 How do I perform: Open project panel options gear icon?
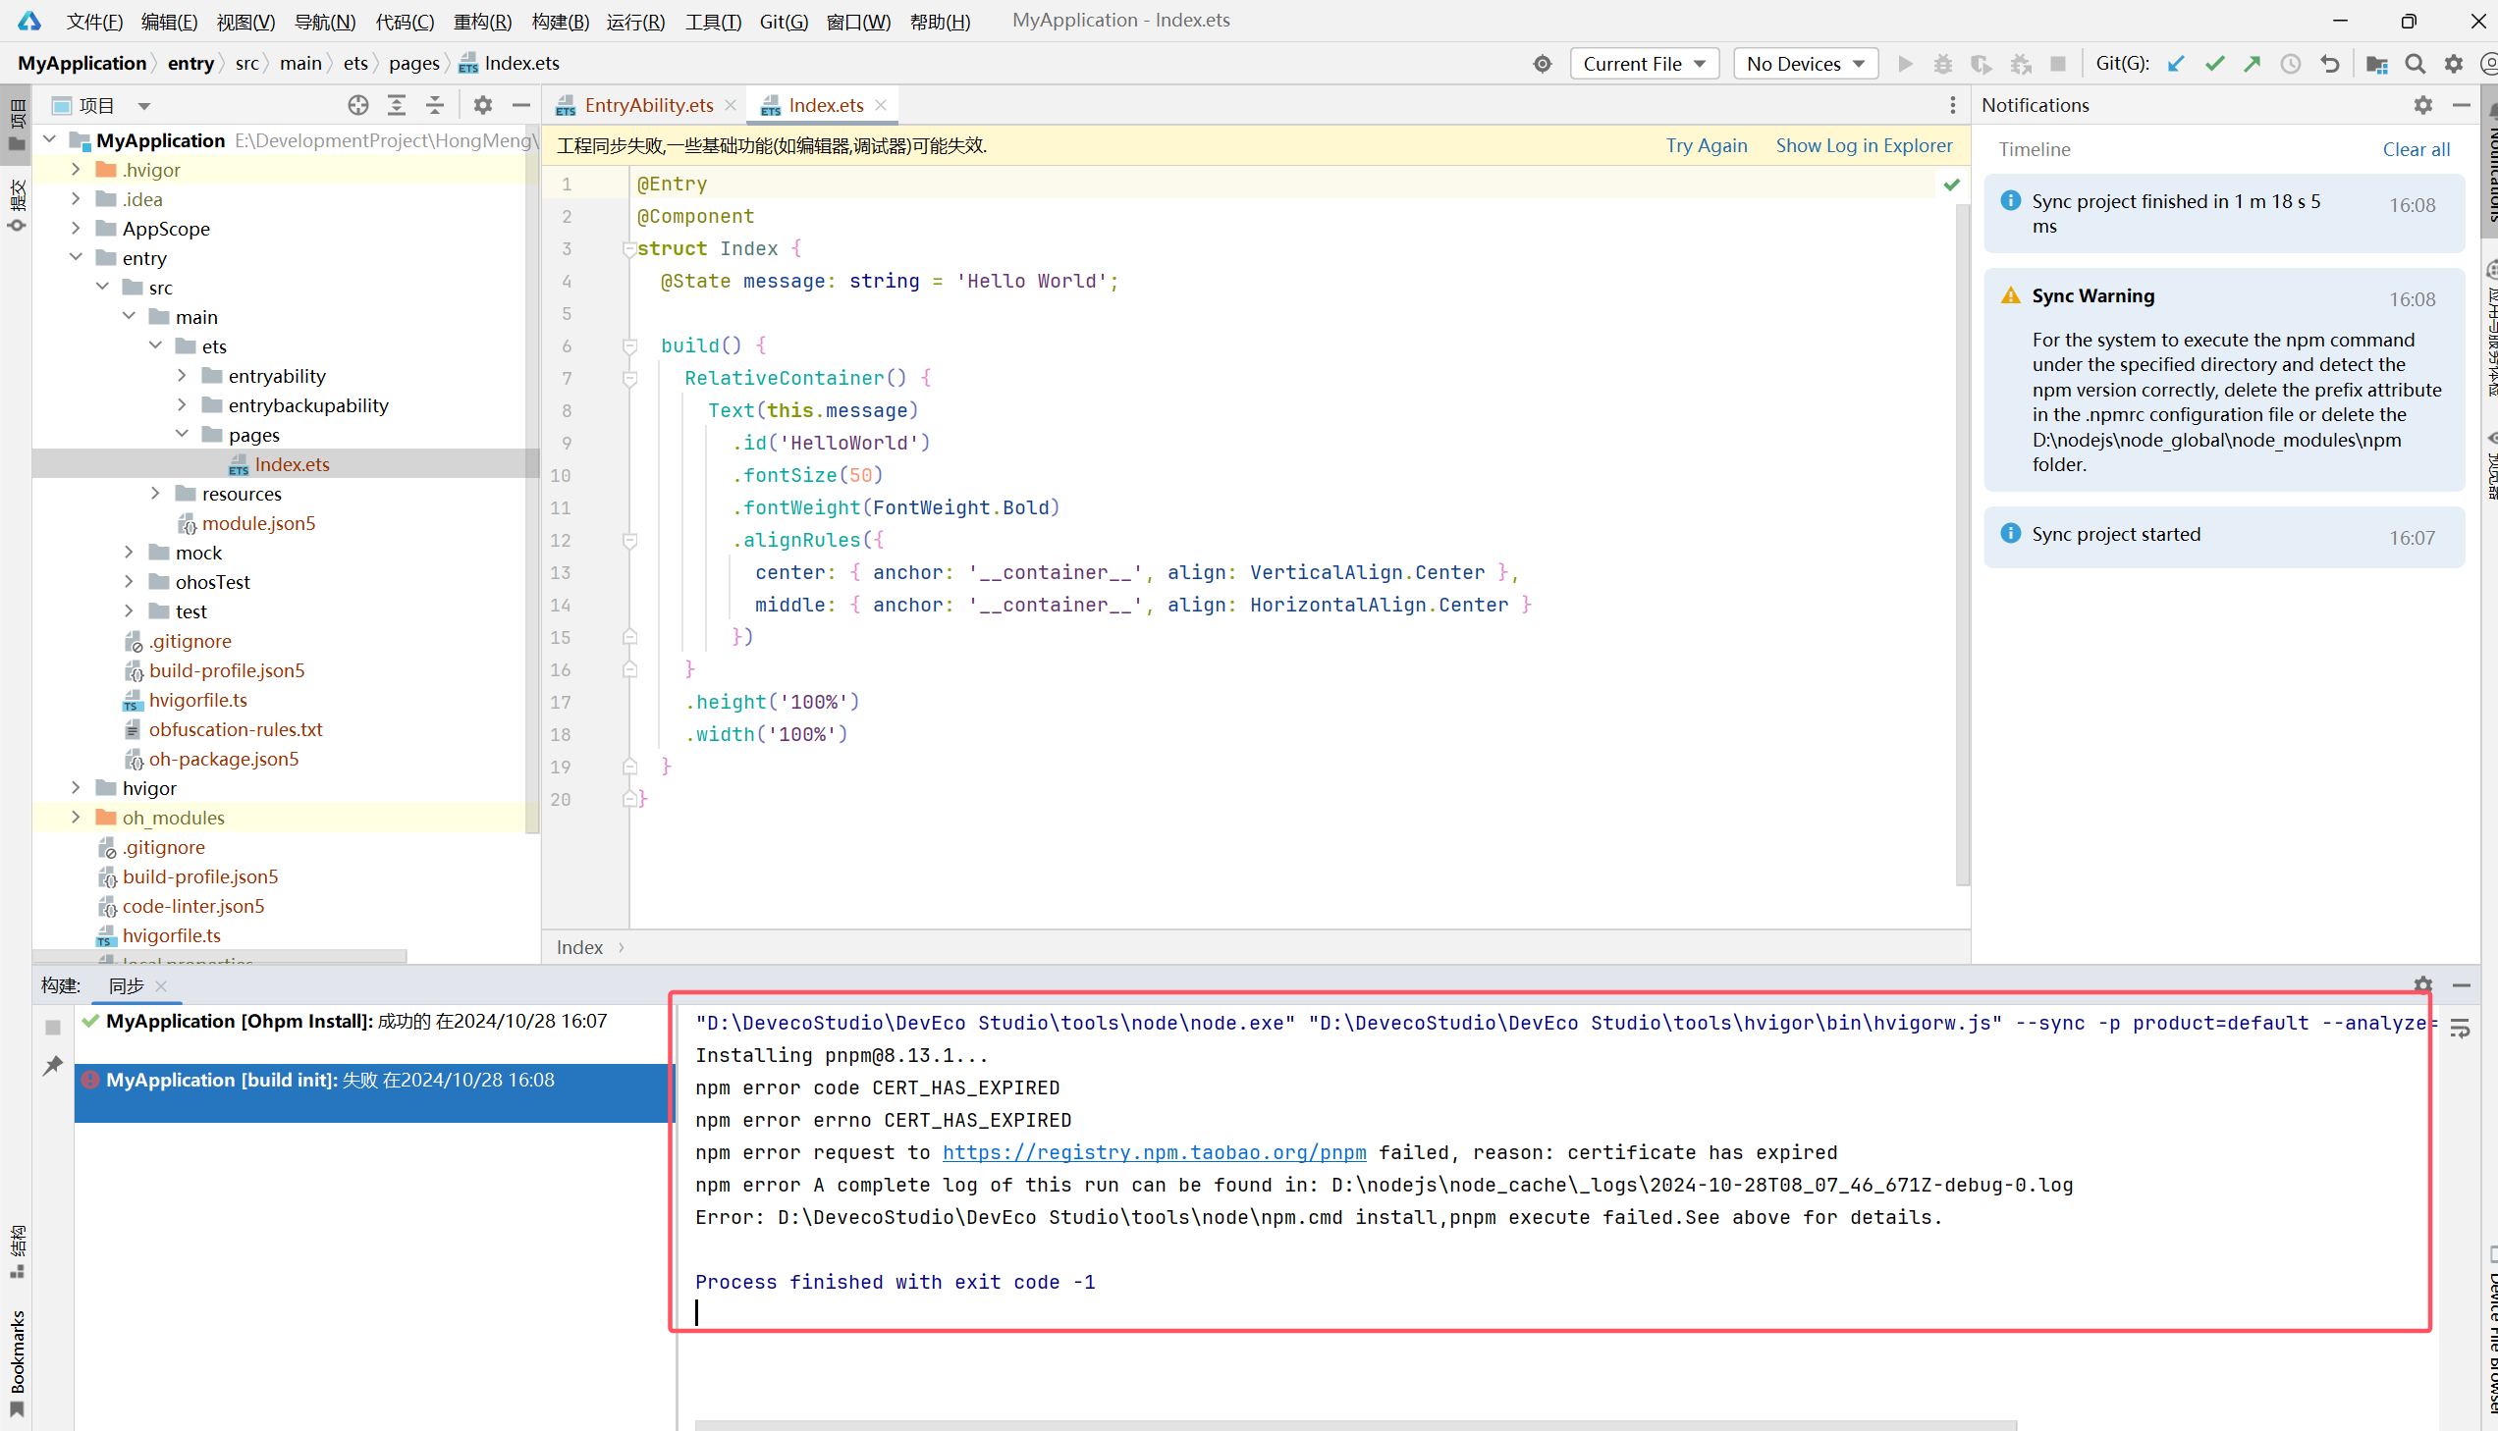click(483, 105)
